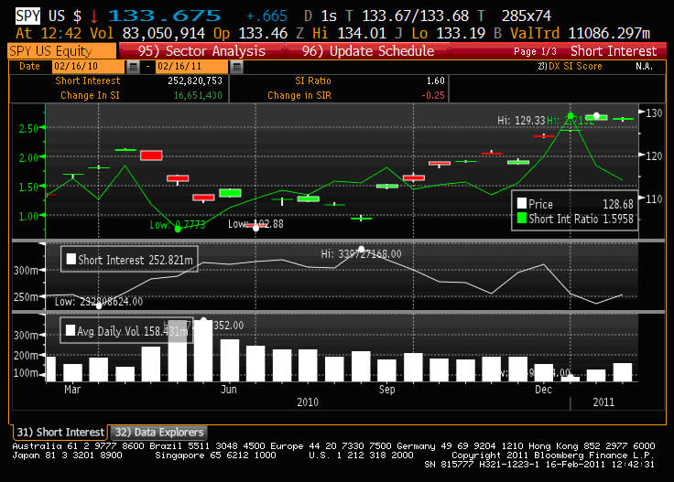Click the 2010 year label on axis

pyautogui.click(x=308, y=402)
